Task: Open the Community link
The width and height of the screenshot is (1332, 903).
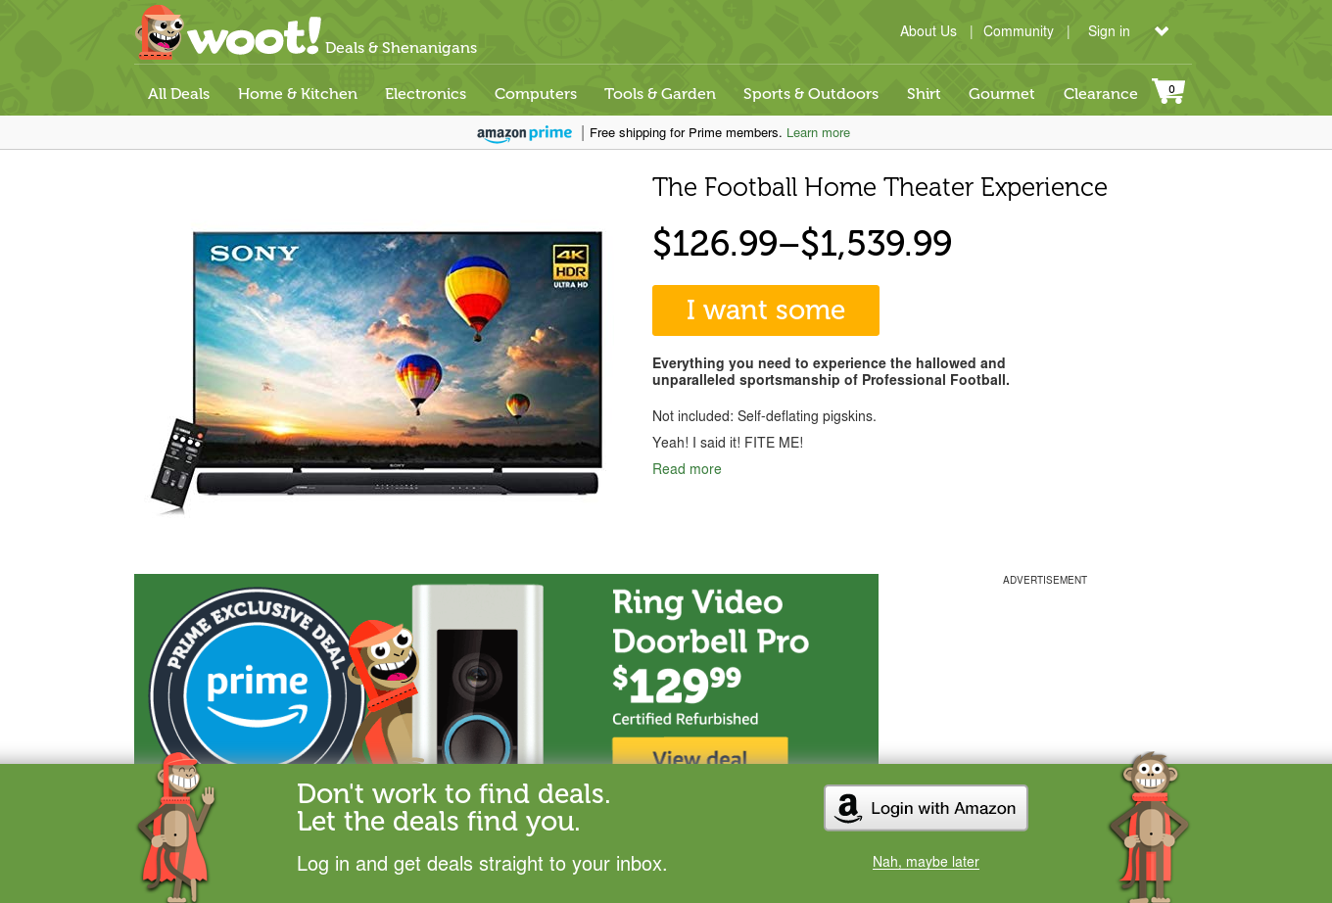Action: [1019, 31]
